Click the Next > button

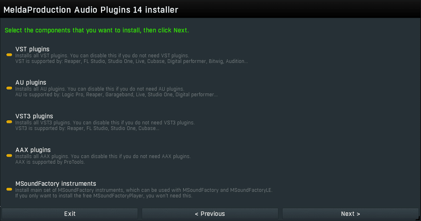tap(350, 214)
